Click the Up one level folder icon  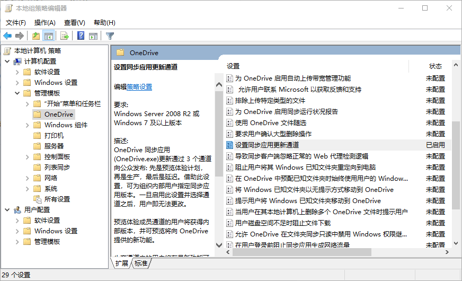pos(36,36)
